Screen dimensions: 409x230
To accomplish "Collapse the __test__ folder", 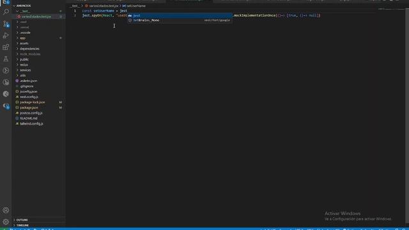I will 25,11.
